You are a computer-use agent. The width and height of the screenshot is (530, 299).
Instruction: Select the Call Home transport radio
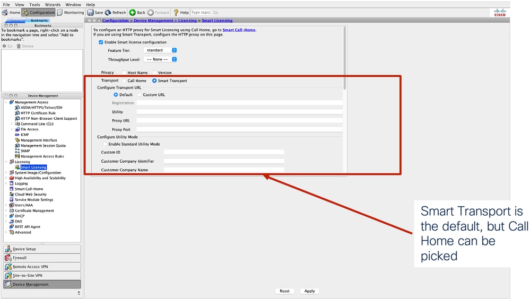(124, 81)
